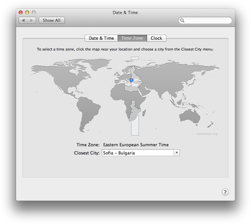Open the Clock tab
This screenshot has height=224, width=251.
156,38
